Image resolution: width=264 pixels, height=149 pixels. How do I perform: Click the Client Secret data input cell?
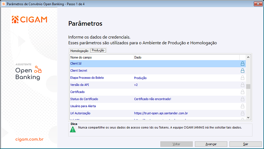186,71
